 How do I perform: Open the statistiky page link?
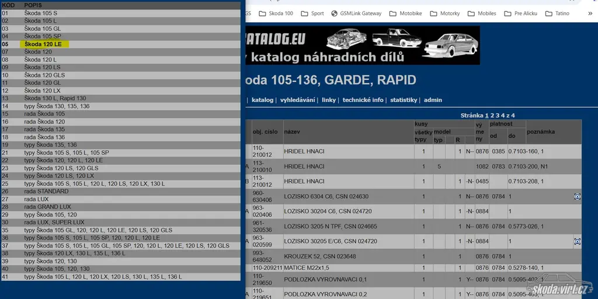[404, 100]
